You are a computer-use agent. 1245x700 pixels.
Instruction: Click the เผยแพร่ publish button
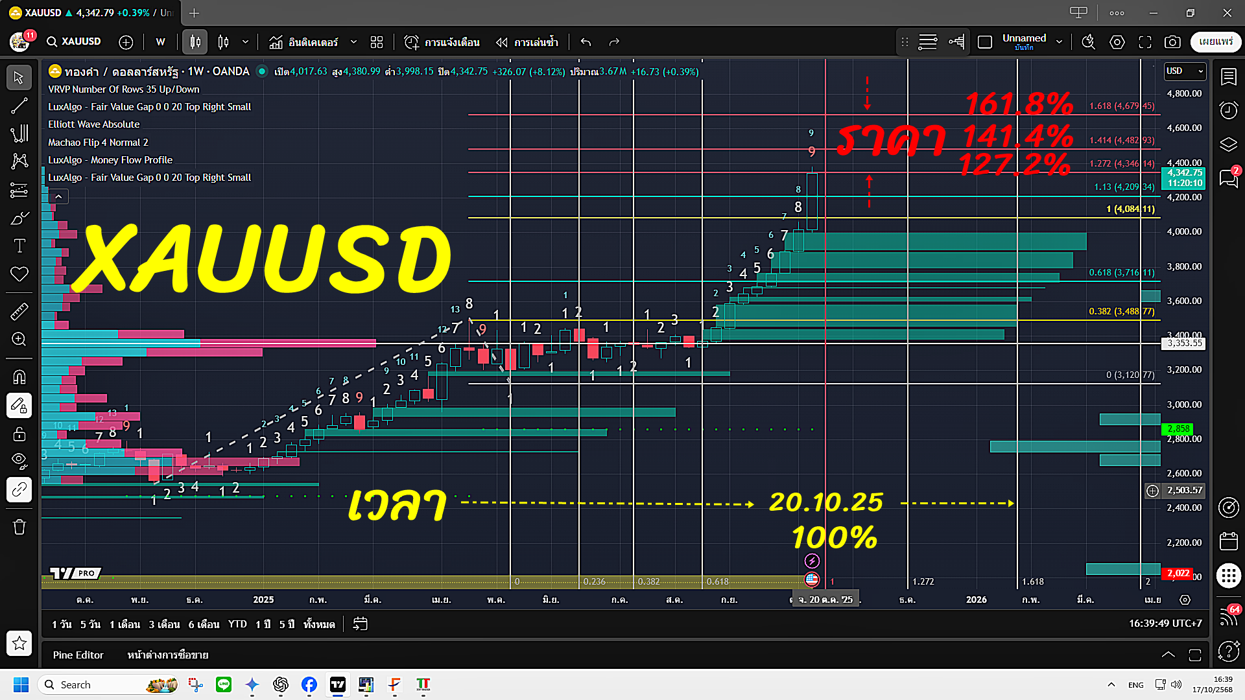1215,42
